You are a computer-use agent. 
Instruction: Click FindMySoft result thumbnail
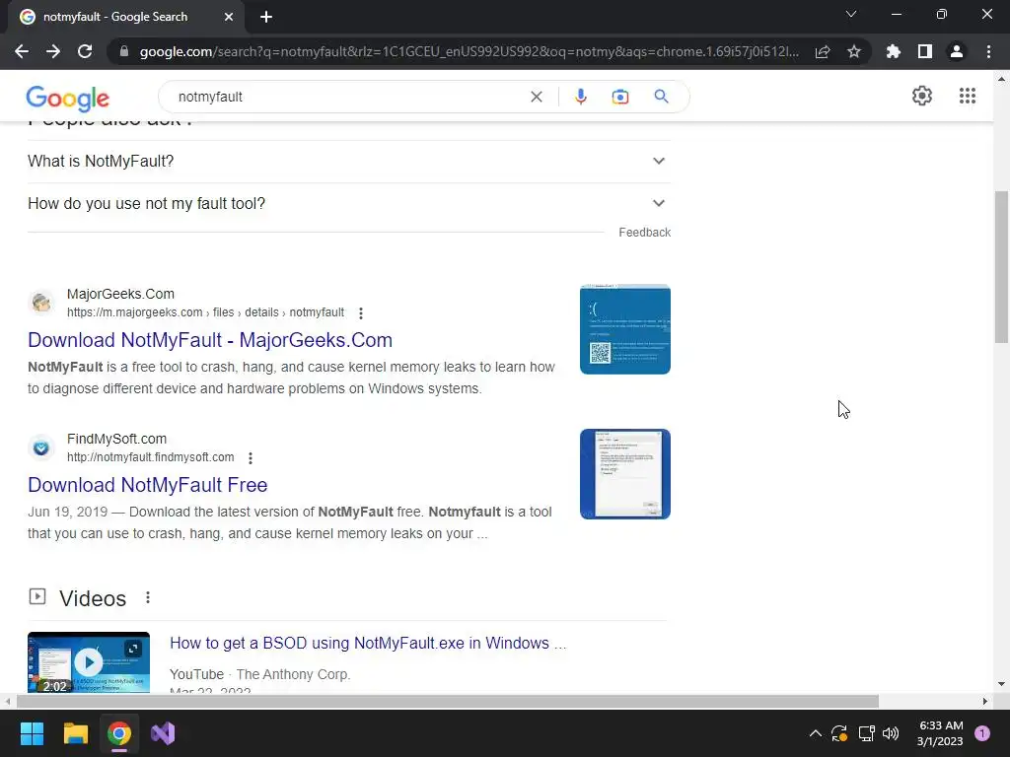coord(624,474)
